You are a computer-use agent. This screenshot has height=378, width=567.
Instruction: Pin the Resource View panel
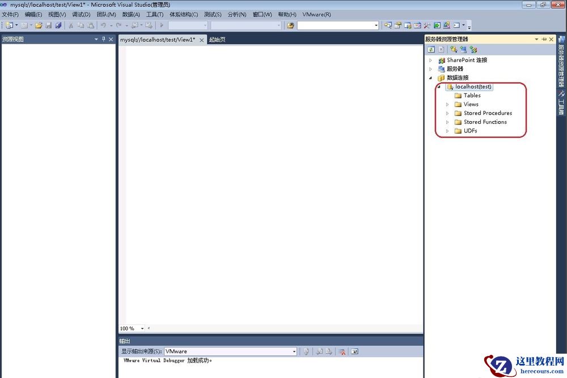tap(103, 39)
